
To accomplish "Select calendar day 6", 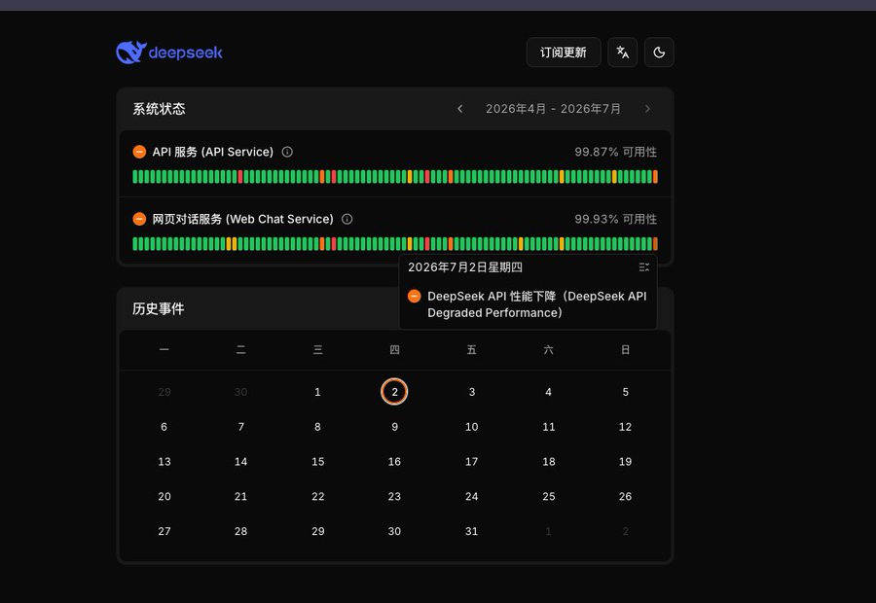I will point(164,427).
